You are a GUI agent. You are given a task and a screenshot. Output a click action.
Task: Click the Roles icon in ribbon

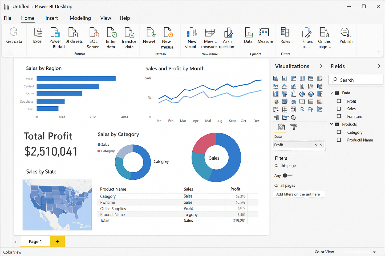[x=285, y=32]
